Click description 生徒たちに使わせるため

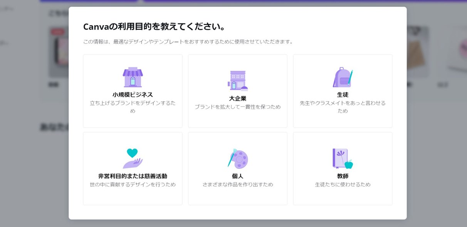point(343,184)
